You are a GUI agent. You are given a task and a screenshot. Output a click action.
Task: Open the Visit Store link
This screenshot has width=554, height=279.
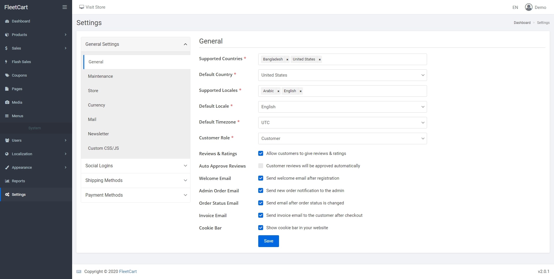[x=92, y=7]
